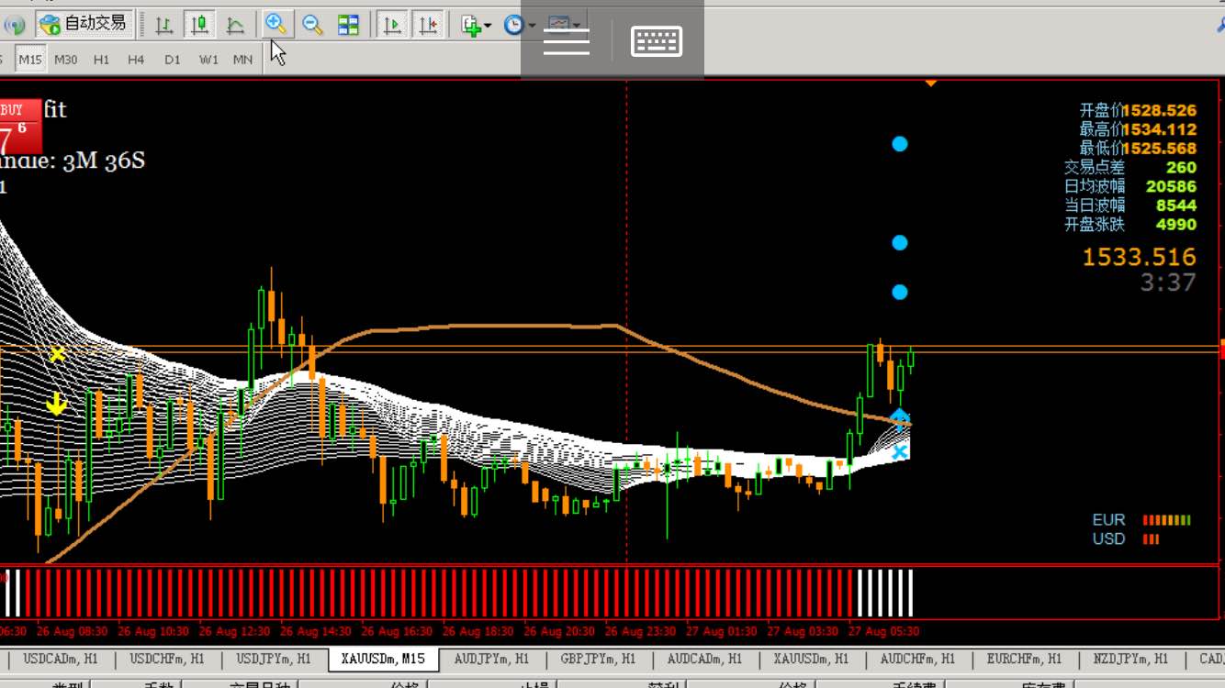The width and height of the screenshot is (1225, 688).
Task: Click the yellow X marker on chart
Action: pos(58,354)
